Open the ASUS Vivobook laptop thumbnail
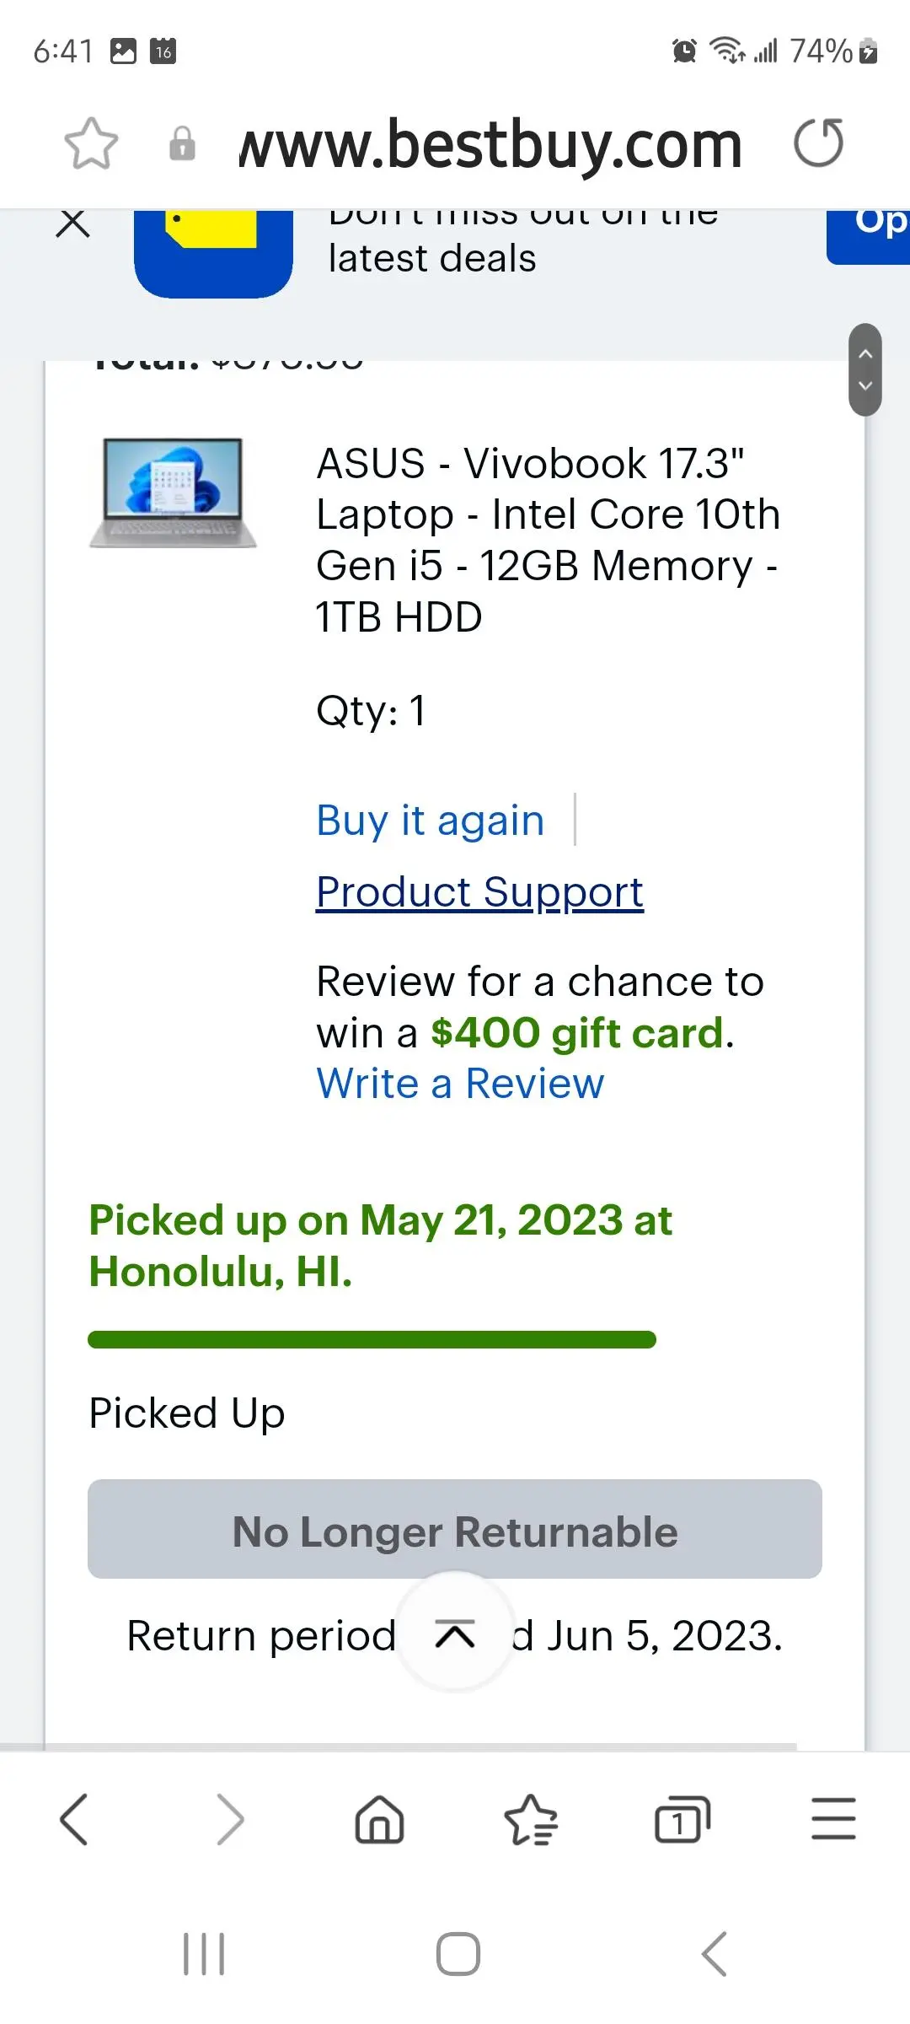910x2024 pixels. coord(173,493)
